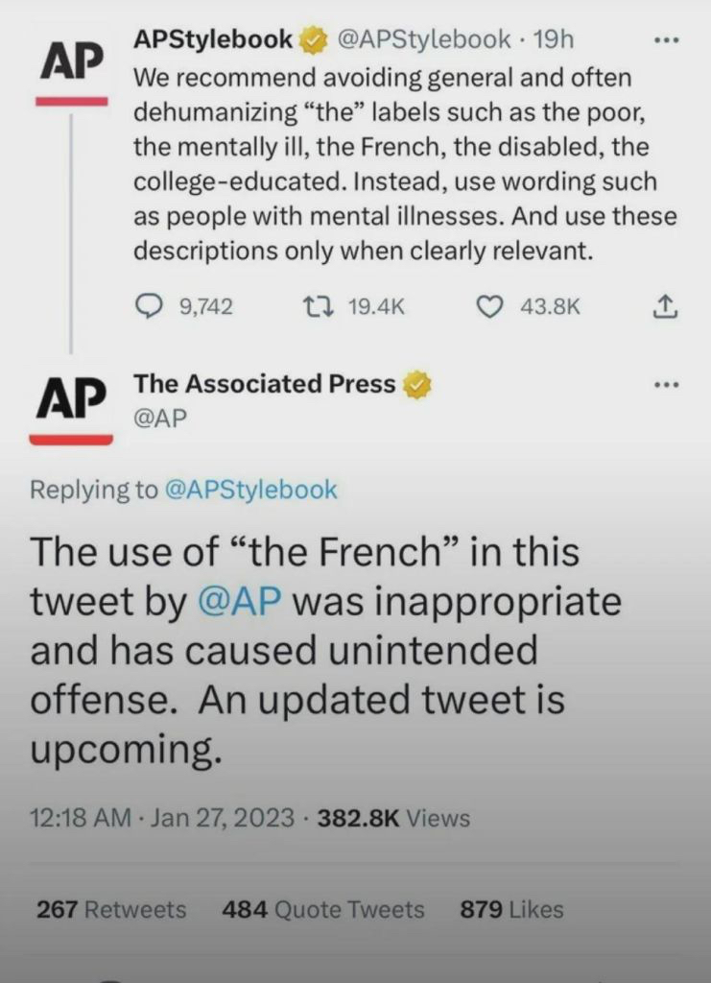This screenshot has width=711, height=983.
Task: Like the APStylebook tweet with 43.8K likes
Action: click(x=490, y=306)
